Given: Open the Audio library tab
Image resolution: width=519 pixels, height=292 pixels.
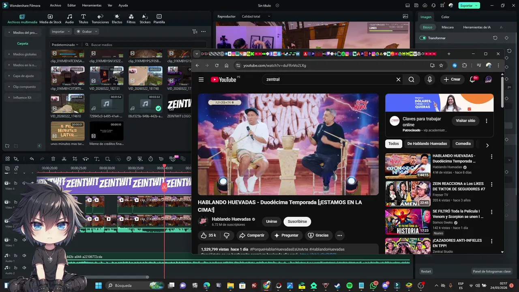Looking at the screenshot, I should [x=69, y=19].
